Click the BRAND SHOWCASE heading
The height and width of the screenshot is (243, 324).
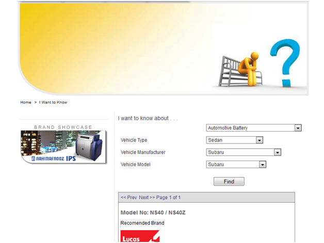coord(63,127)
